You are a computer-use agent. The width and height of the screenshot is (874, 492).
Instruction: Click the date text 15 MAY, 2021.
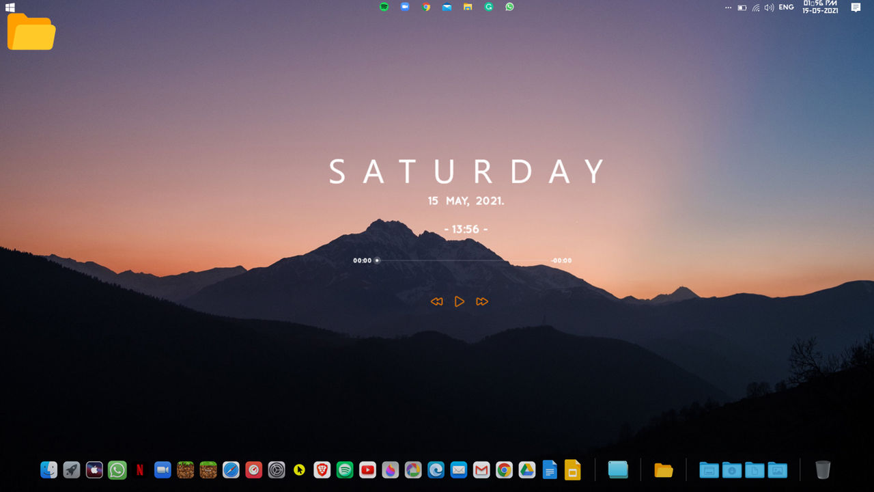click(466, 201)
